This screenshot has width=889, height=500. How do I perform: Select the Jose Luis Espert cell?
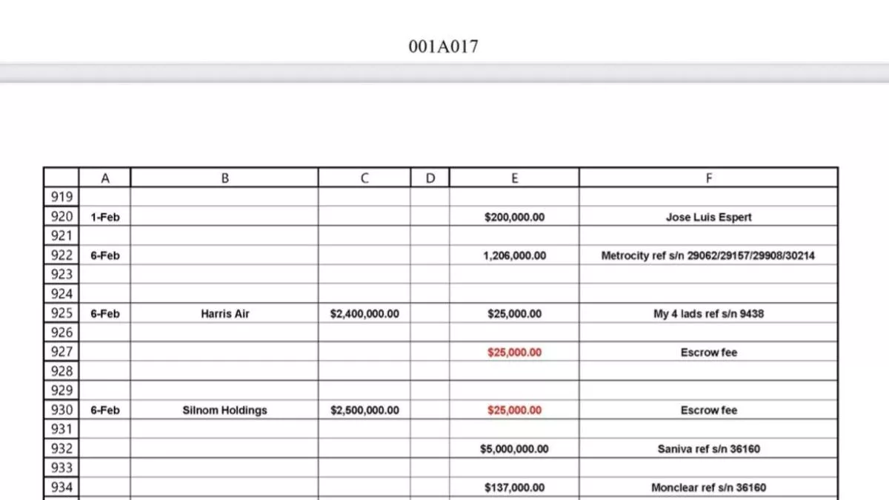coord(709,217)
